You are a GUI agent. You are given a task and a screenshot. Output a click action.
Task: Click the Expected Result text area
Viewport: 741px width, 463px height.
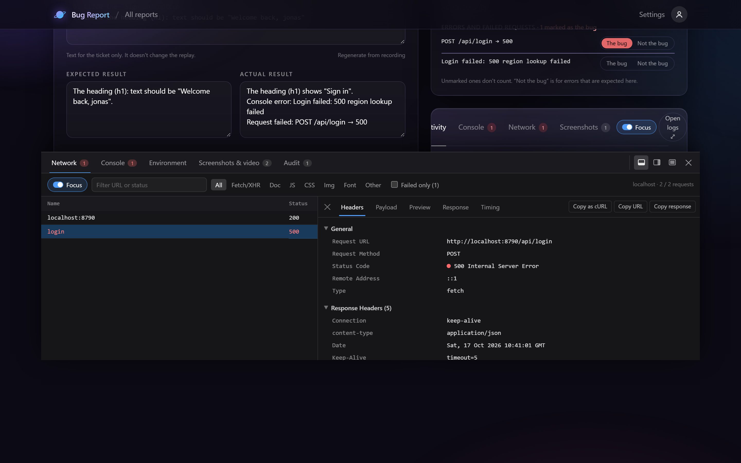coord(149,109)
